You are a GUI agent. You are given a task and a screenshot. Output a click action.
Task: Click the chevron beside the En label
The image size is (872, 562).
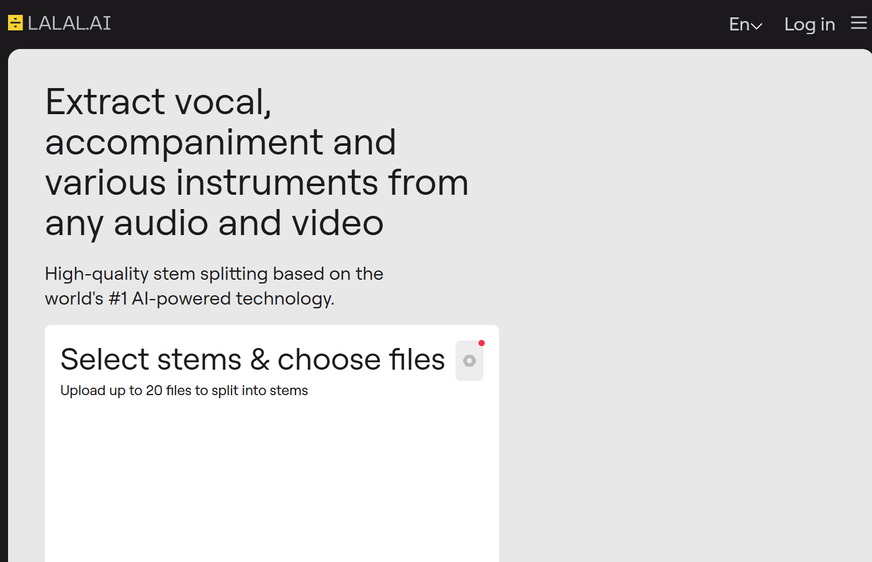pos(757,26)
